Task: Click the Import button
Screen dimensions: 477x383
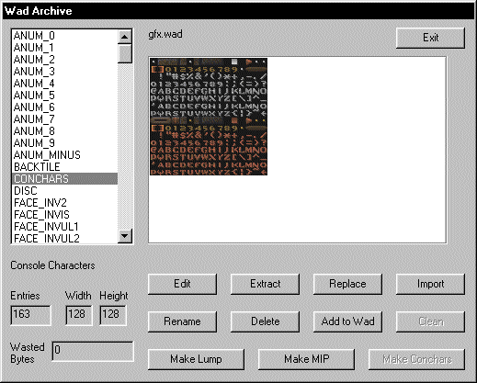Action: coord(430,284)
